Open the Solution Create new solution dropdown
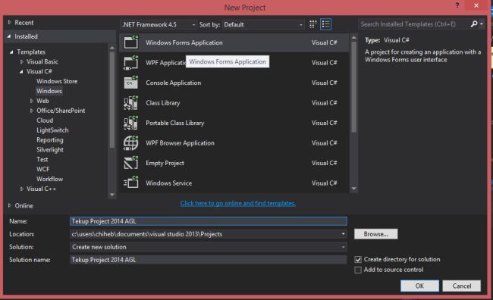493x300 pixels. [208, 247]
